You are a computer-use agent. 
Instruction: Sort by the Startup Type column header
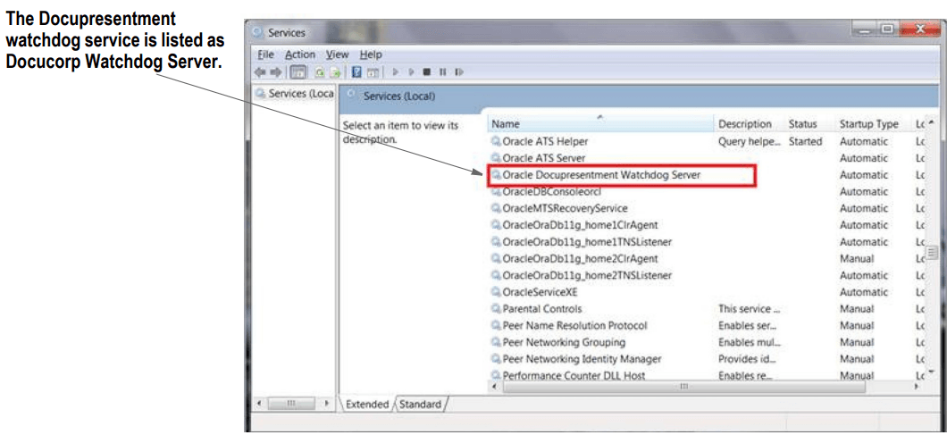(x=873, y=124)
